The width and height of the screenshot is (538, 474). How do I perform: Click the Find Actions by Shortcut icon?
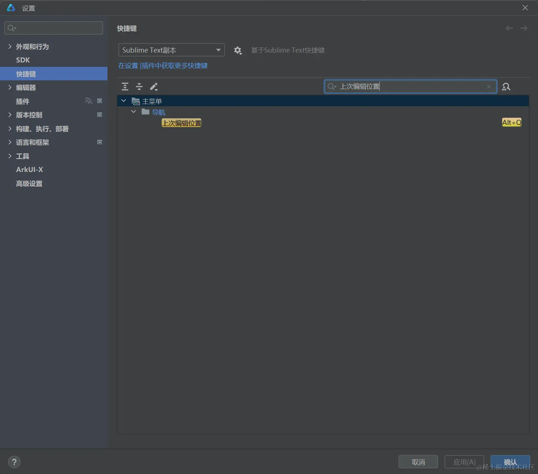click(506, 87)
